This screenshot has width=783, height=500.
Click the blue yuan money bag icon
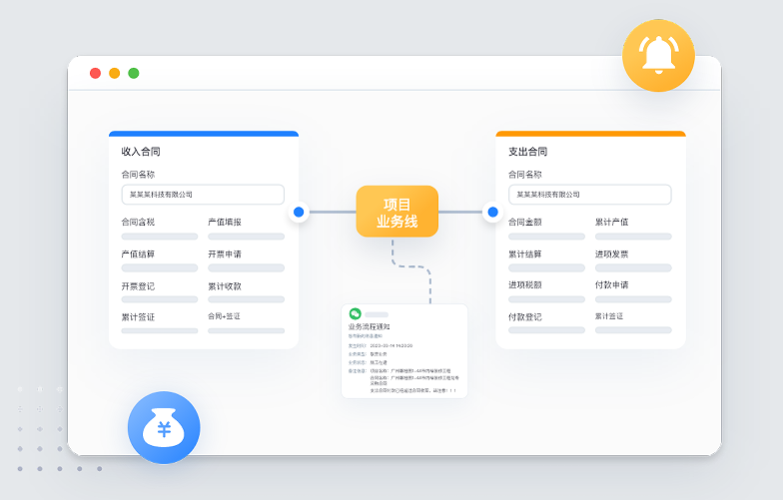point(164,427)
